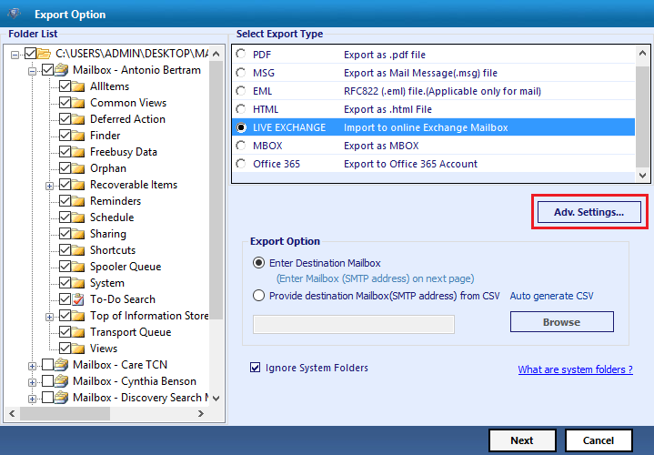Select the PDF export type row
The height and width of the screenshot is (455, 654).
433,55
